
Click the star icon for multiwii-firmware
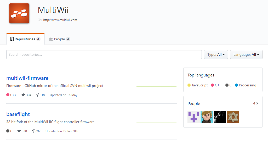(23, 95)
